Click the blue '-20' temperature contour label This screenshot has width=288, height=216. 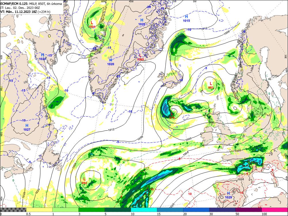(148, 7)
